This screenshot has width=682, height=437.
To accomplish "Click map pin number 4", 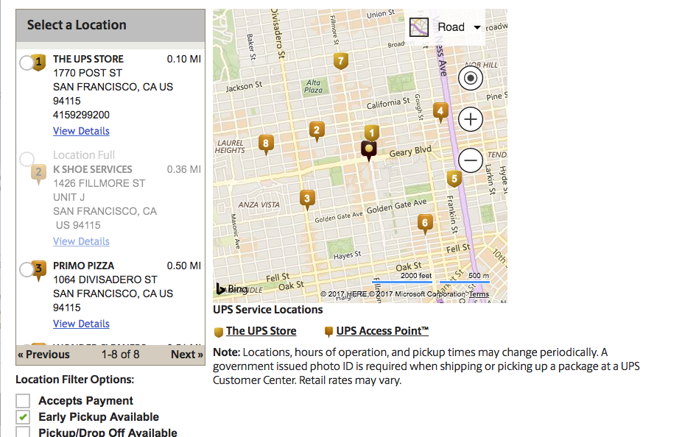I will point(440,111).
